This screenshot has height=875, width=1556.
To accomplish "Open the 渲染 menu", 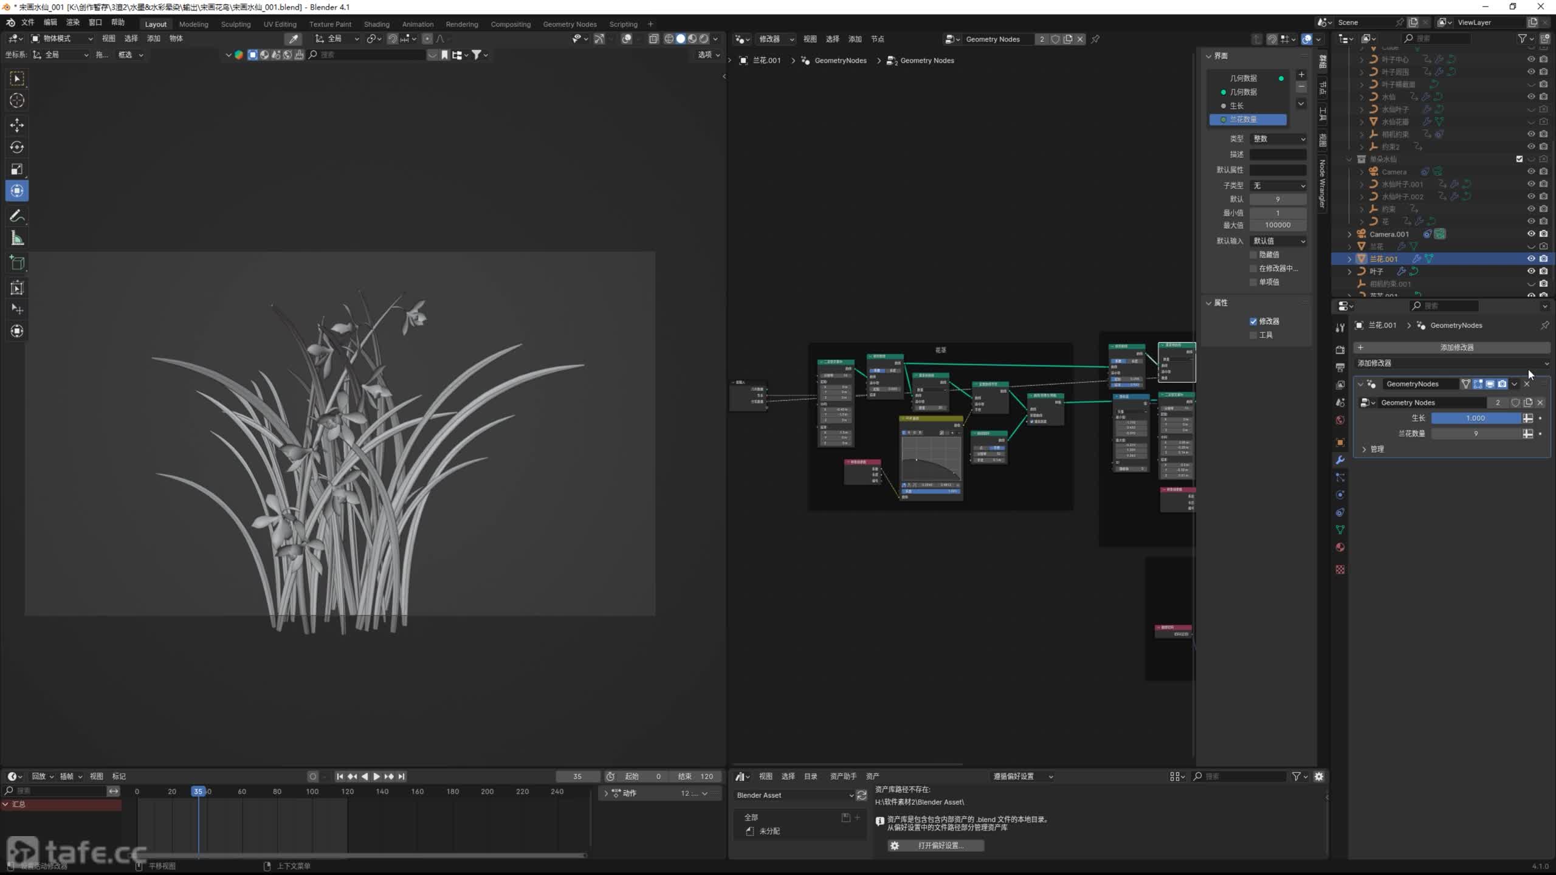I will [x=73, y=22].
